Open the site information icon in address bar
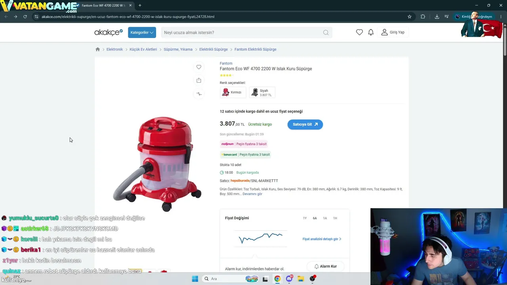This screenshot has width=507, height=285. click(36, 17)
